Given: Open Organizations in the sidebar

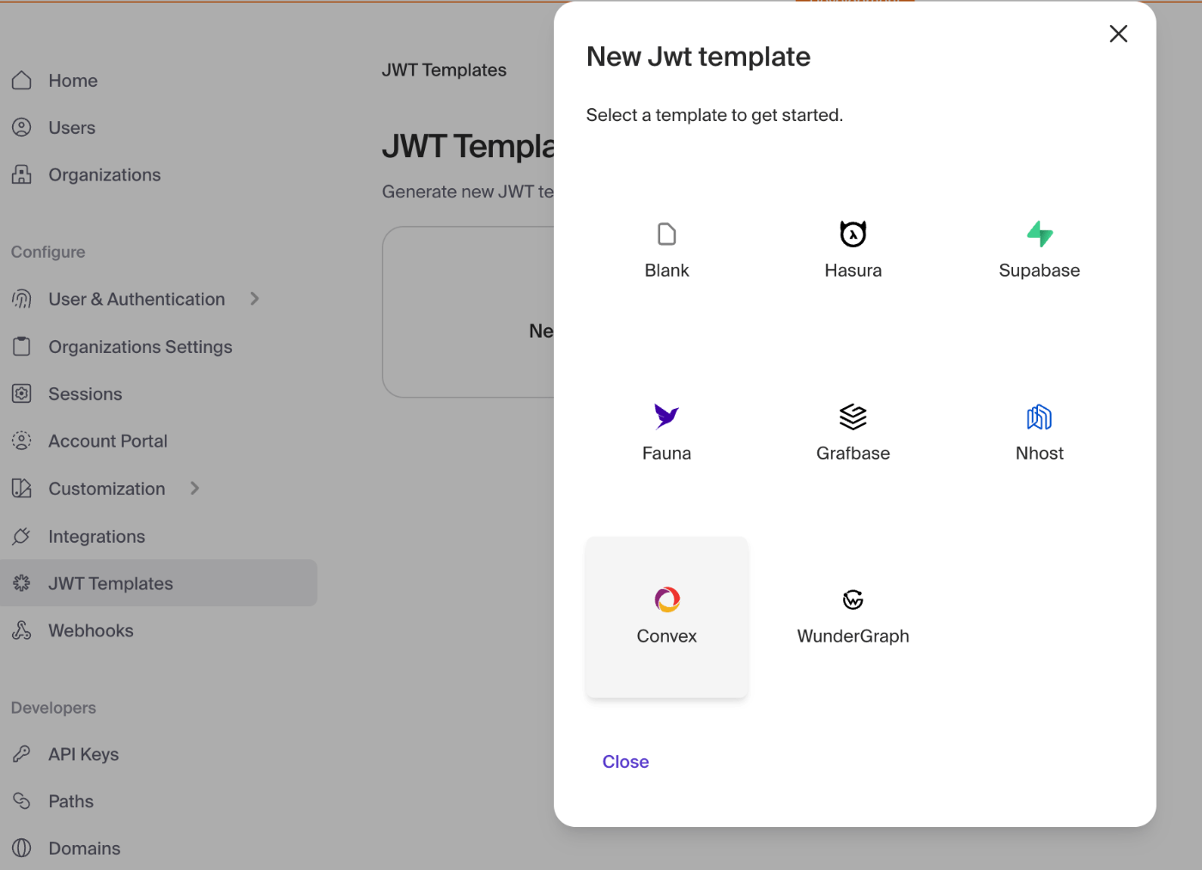Looking at the screenshot, I should 105,175.
